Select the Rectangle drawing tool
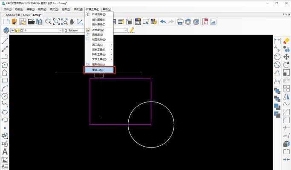The width and height of the screenshot is (291, 170). (x=5, y=81)
